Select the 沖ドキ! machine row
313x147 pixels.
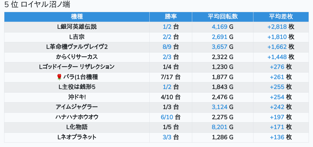point(77,97)
